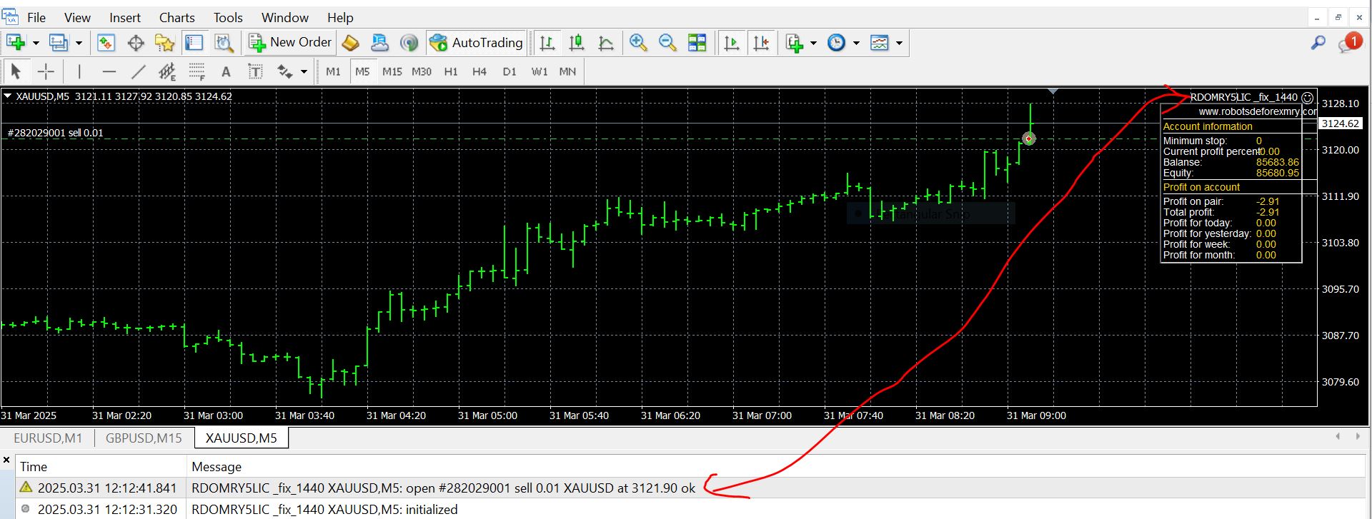Expand the Periodicity clock dropdown arrow

tap(855, 43)
